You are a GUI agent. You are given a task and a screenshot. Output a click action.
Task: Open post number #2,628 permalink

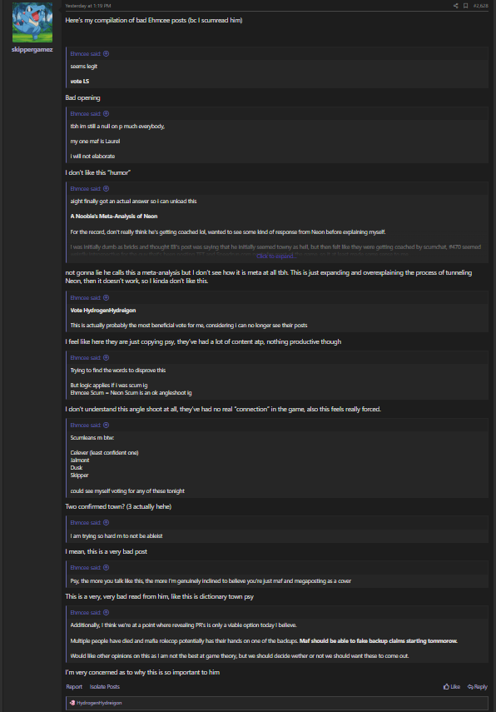pos(480,6)
